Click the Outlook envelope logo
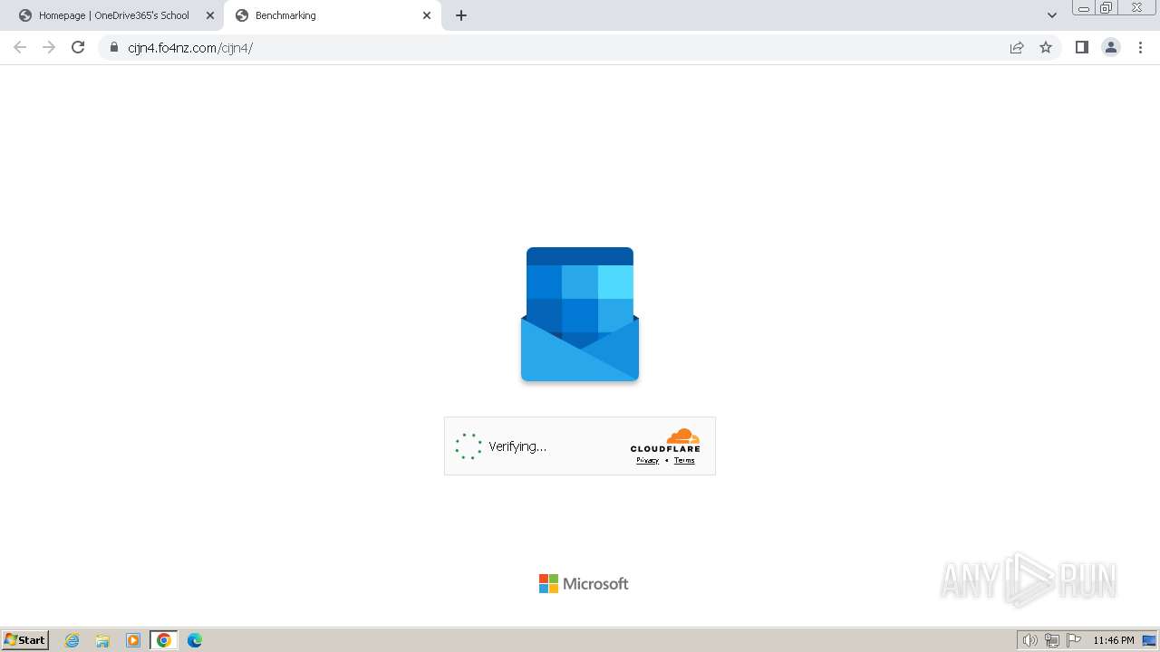 click(580, 314)
